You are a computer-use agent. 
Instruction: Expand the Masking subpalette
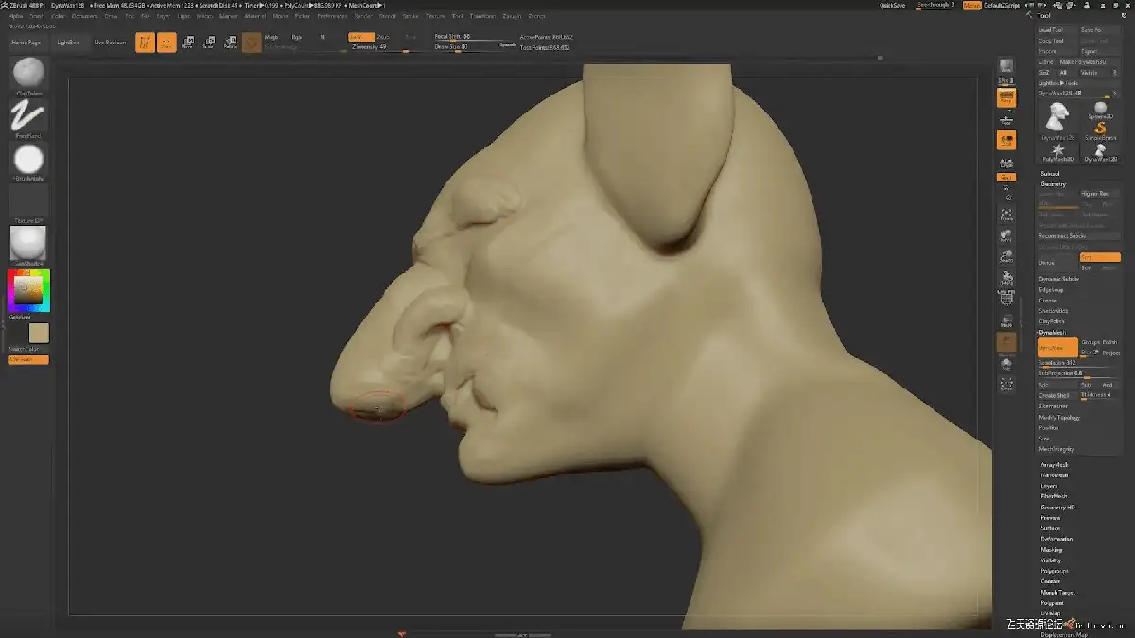1051,549
